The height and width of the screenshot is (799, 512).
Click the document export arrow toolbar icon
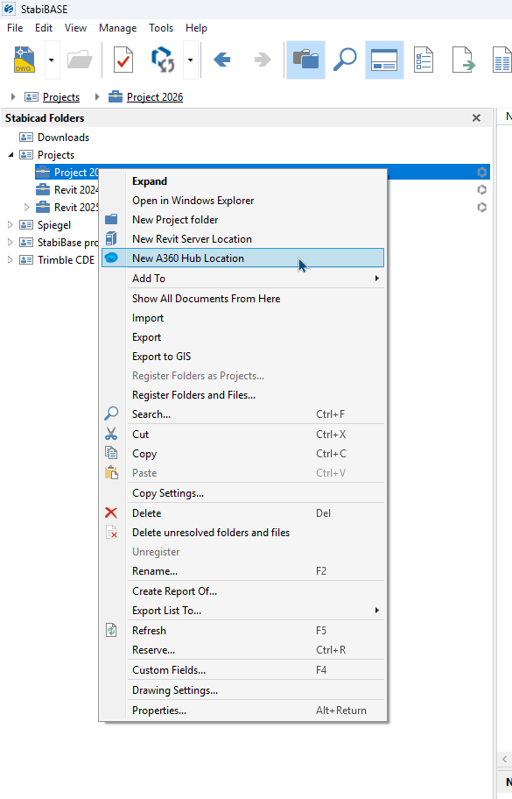point(464,60)
